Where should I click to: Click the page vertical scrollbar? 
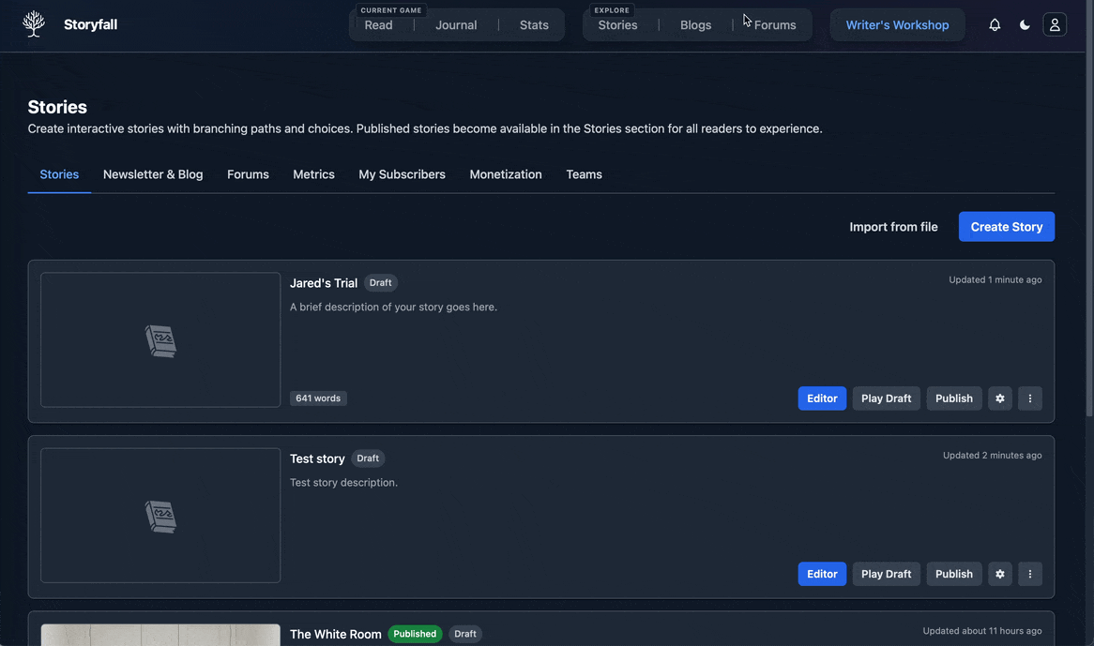click(1090, 209)
